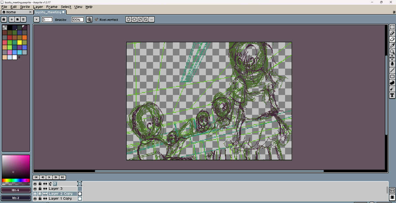This screenshot has width=396, height=203.
Task: Jump to last frame button
Action: point(62,177)
